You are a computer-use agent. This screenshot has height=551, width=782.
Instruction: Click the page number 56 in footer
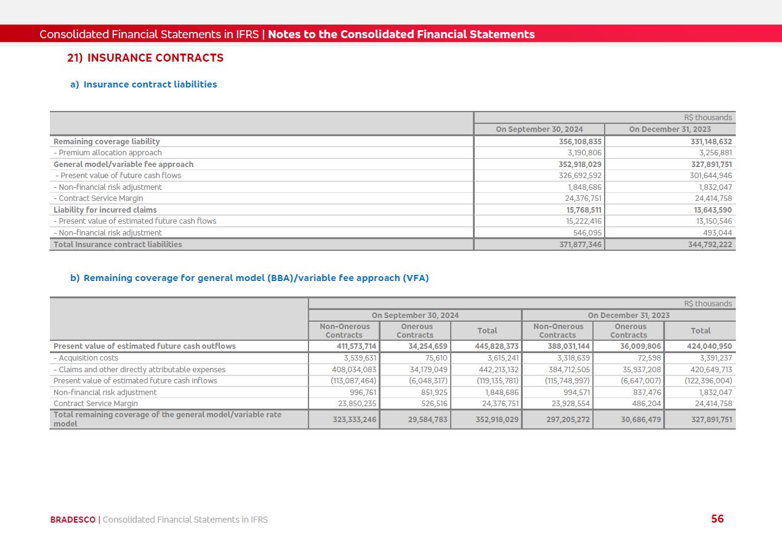pos(717,519)
